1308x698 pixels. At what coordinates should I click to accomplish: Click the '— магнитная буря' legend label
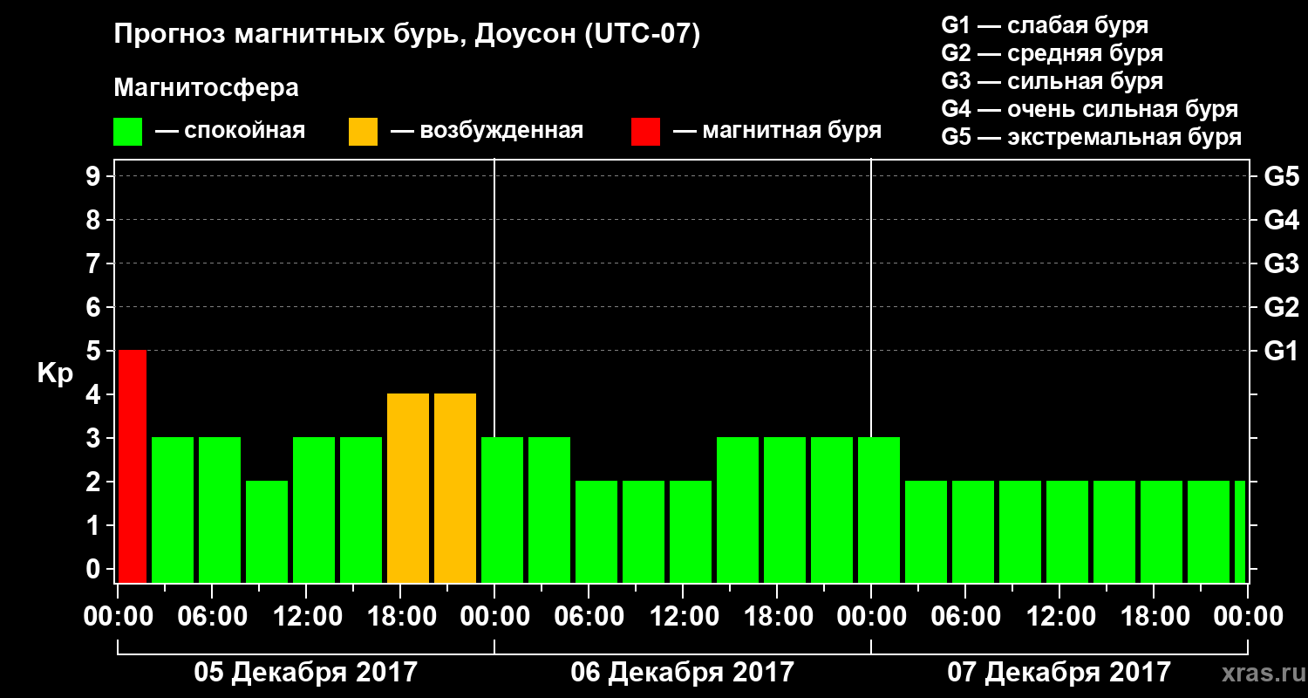(x=778, y=132)
